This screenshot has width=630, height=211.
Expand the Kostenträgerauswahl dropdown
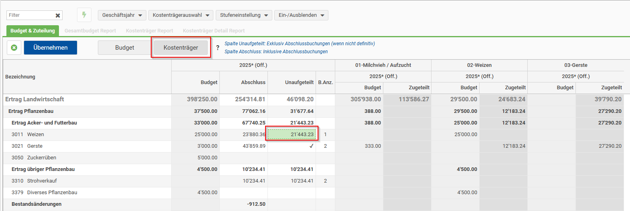(x=181, y=15)
